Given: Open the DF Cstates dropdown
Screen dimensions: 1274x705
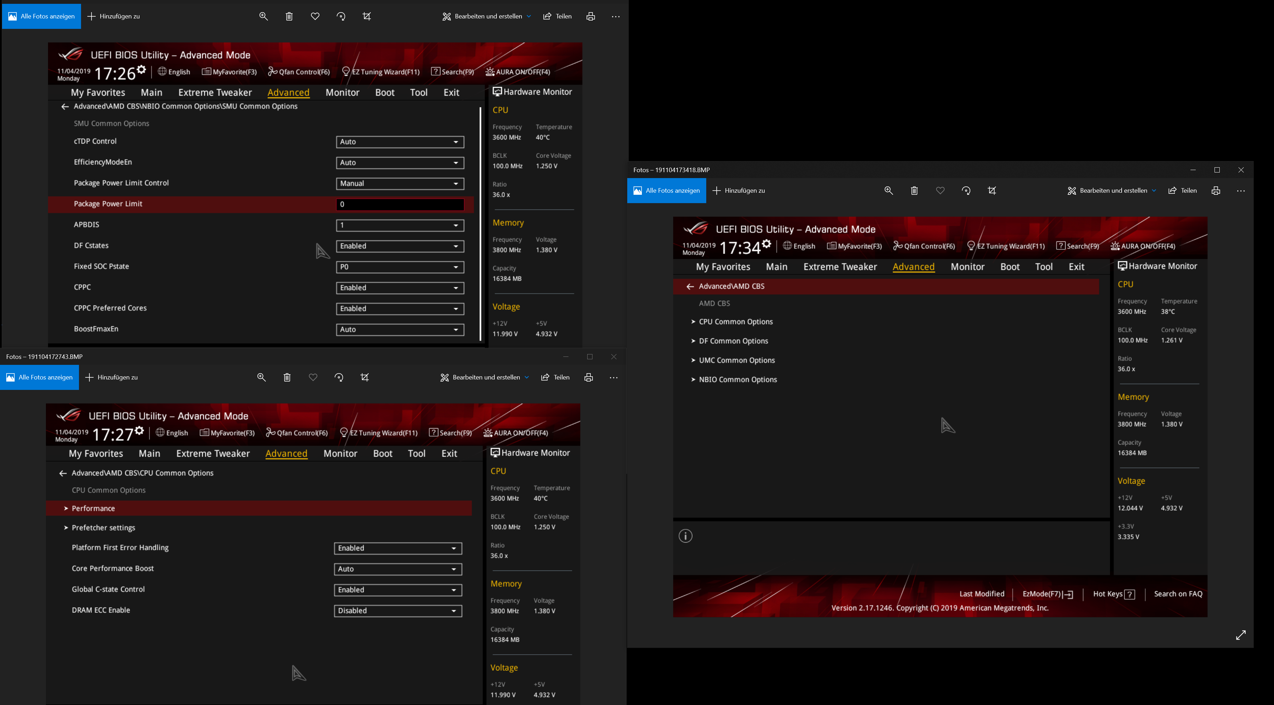Looking at the screenshot, I should (400, 246).
